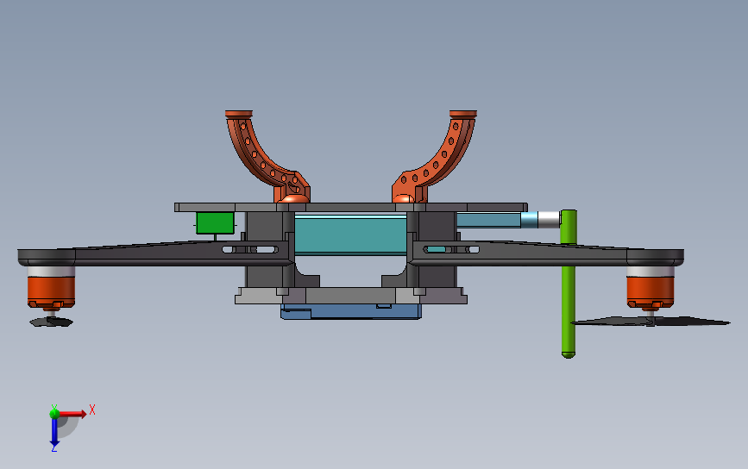Select the left orange motor

pyautogui.click(x=51, y=291)
